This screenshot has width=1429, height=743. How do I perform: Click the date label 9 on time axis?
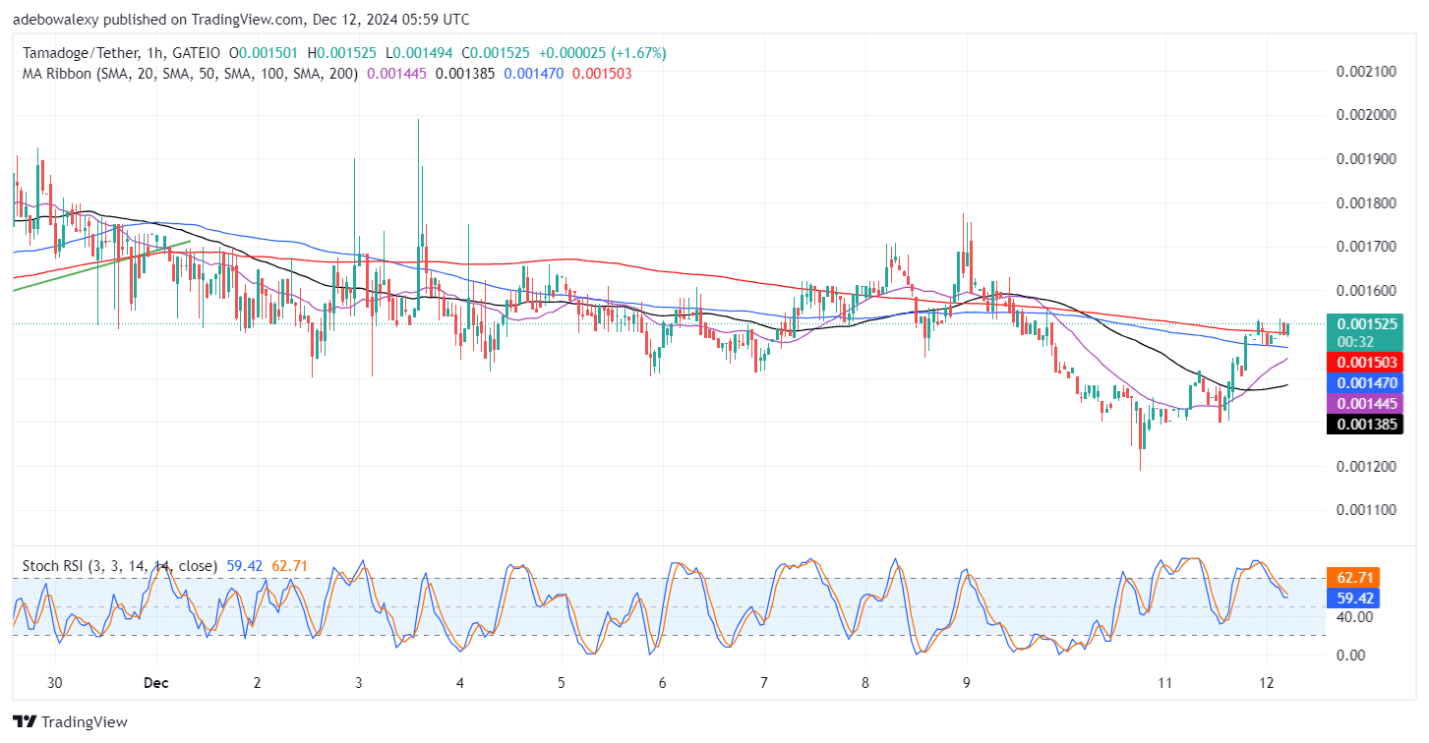[967, 683]
